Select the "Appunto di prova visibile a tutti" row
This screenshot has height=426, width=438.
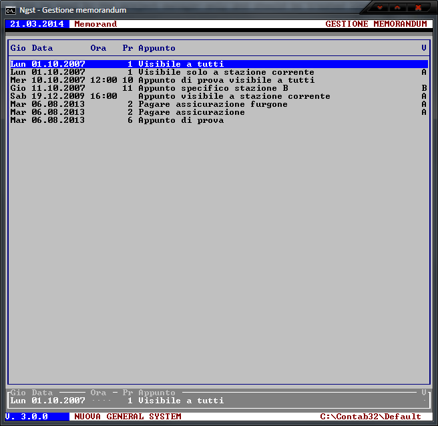click(x=226, y=80)
